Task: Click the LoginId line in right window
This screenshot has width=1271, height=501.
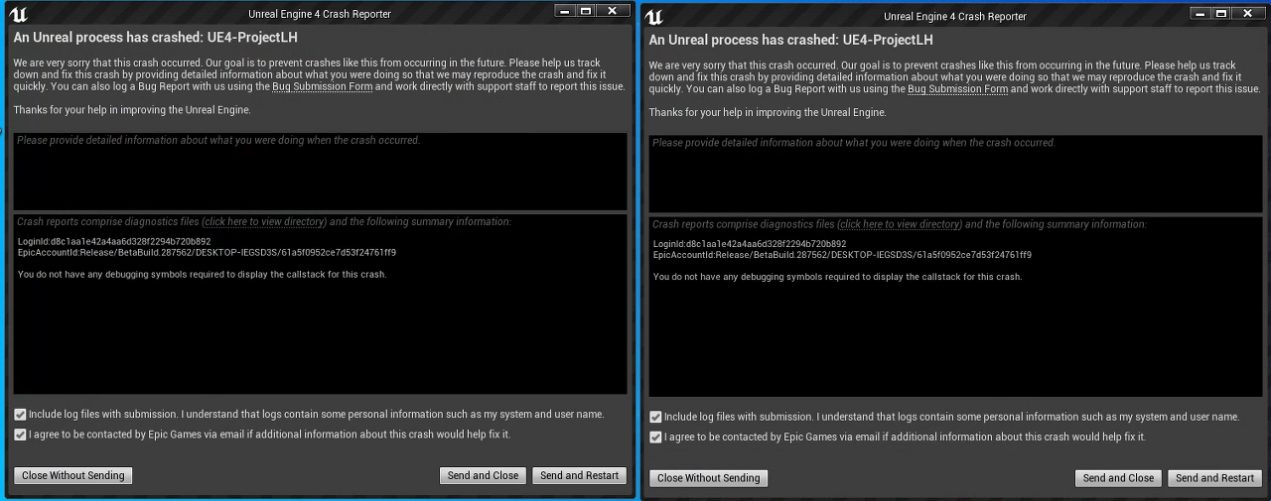Action: tap(750, 243)
